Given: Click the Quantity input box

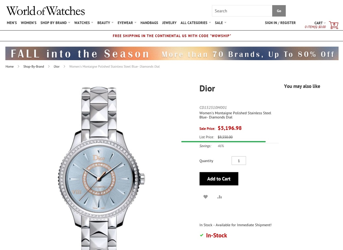Looking at the screenshot, I should (x=239, y=161).
